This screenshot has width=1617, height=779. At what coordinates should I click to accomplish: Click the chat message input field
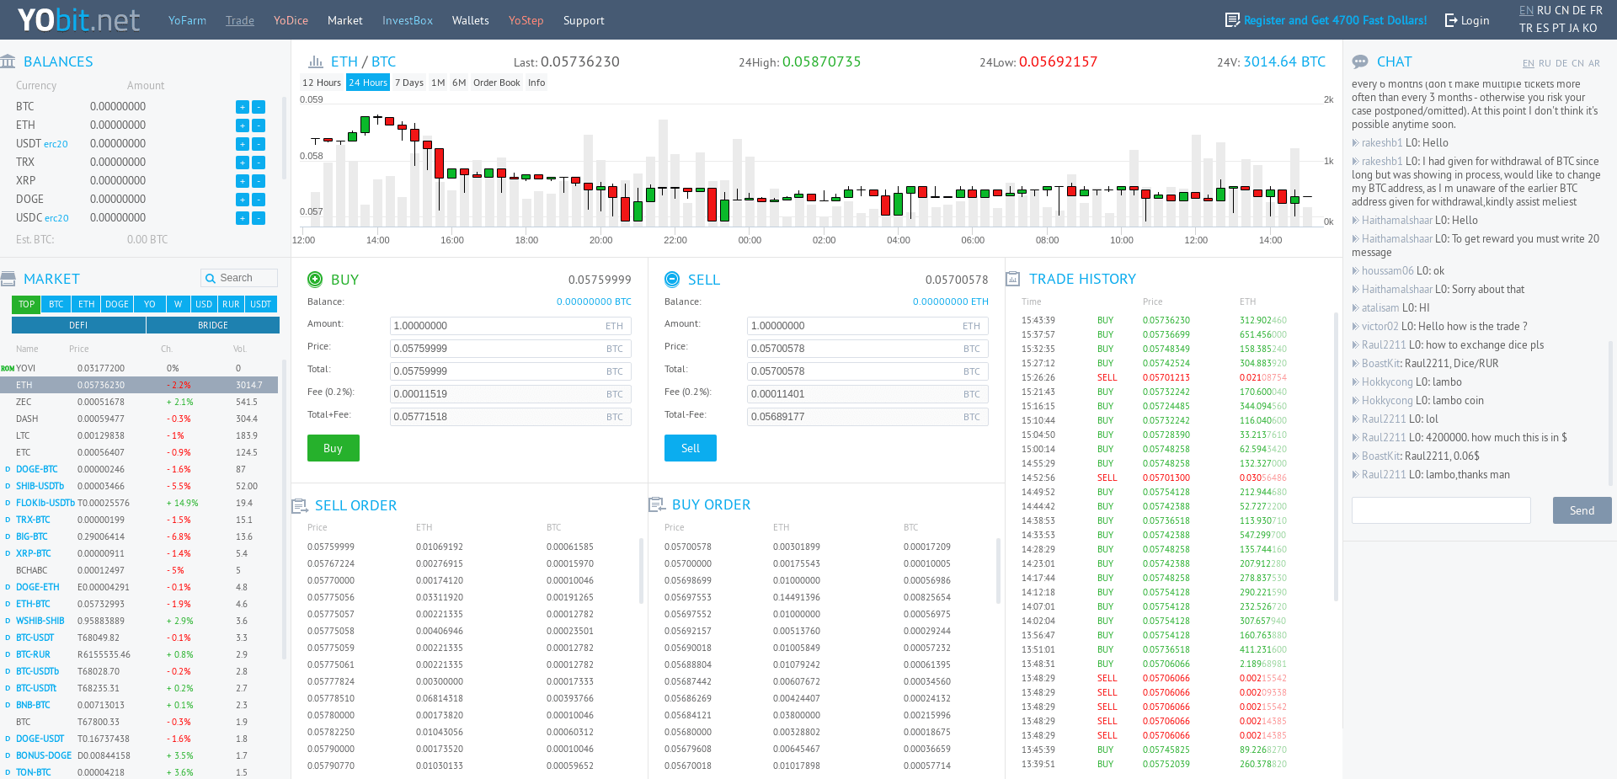[1440, 510]
